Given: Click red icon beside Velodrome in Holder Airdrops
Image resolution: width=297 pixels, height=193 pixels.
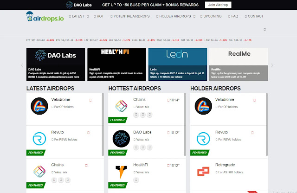Looking at the screenshot, I should coord(254,100).
